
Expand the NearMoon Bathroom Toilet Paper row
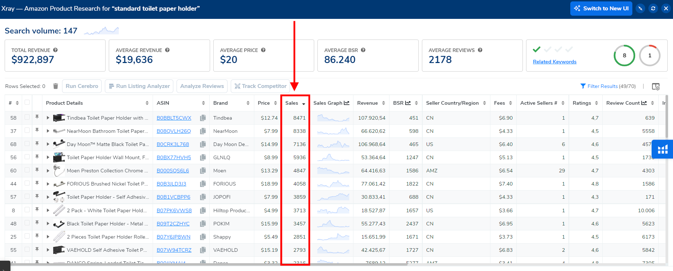(48, 131)
